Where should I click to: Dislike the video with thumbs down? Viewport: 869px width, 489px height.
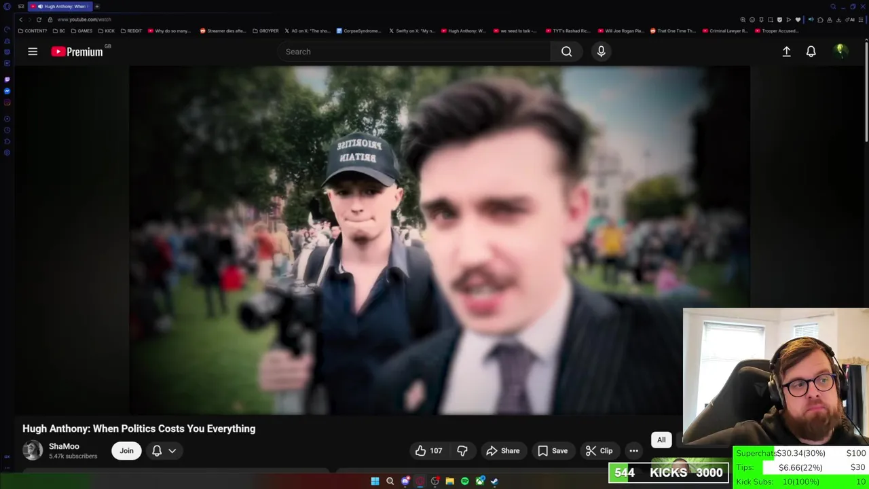(462, 450)
